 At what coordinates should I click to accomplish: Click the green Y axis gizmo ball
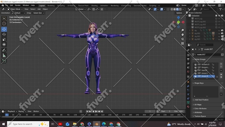178,22
